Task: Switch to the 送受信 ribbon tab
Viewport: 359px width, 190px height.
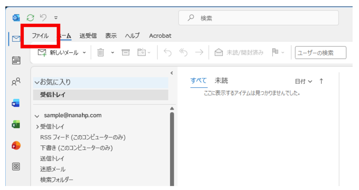Action: coord(88,36)
